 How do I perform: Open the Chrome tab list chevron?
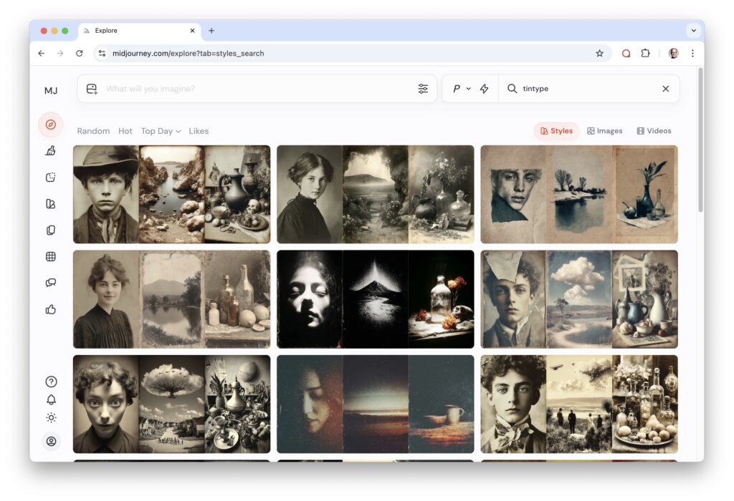(692, 31)
